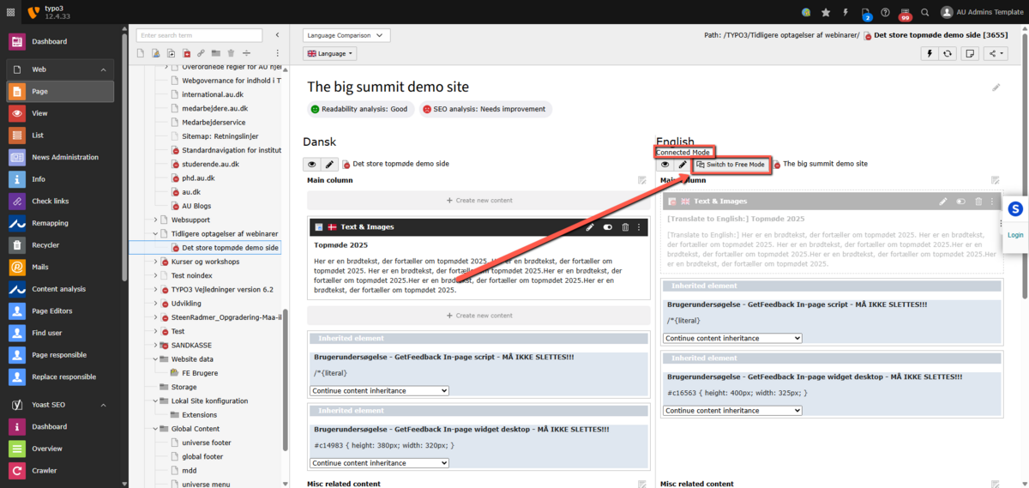
Task: Click Switch to Free Mode button
Action: tap(731, 164)
